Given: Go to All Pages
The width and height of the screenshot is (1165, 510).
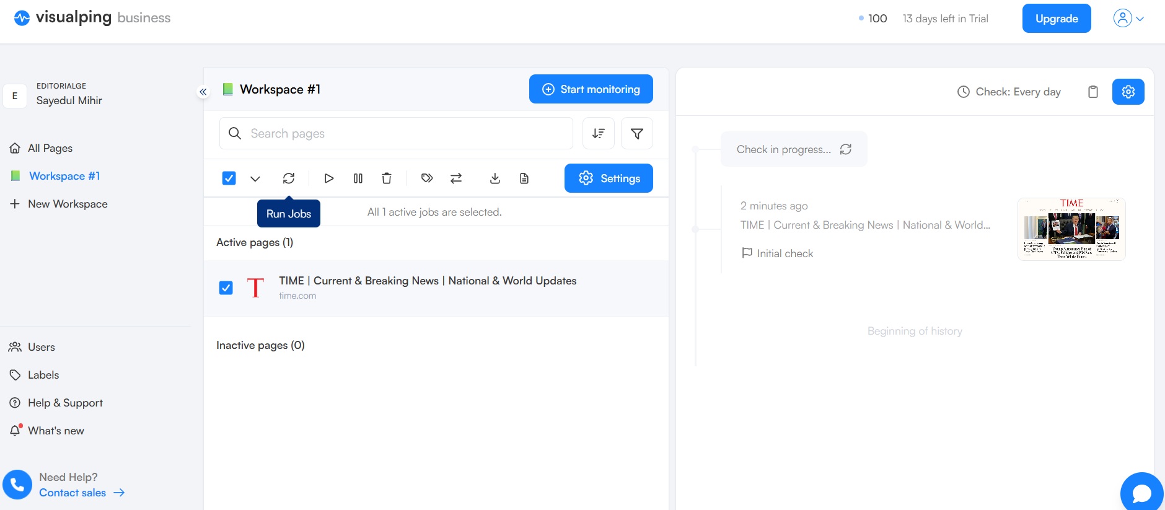Looking at the screenshot, I should pos(42,148).
